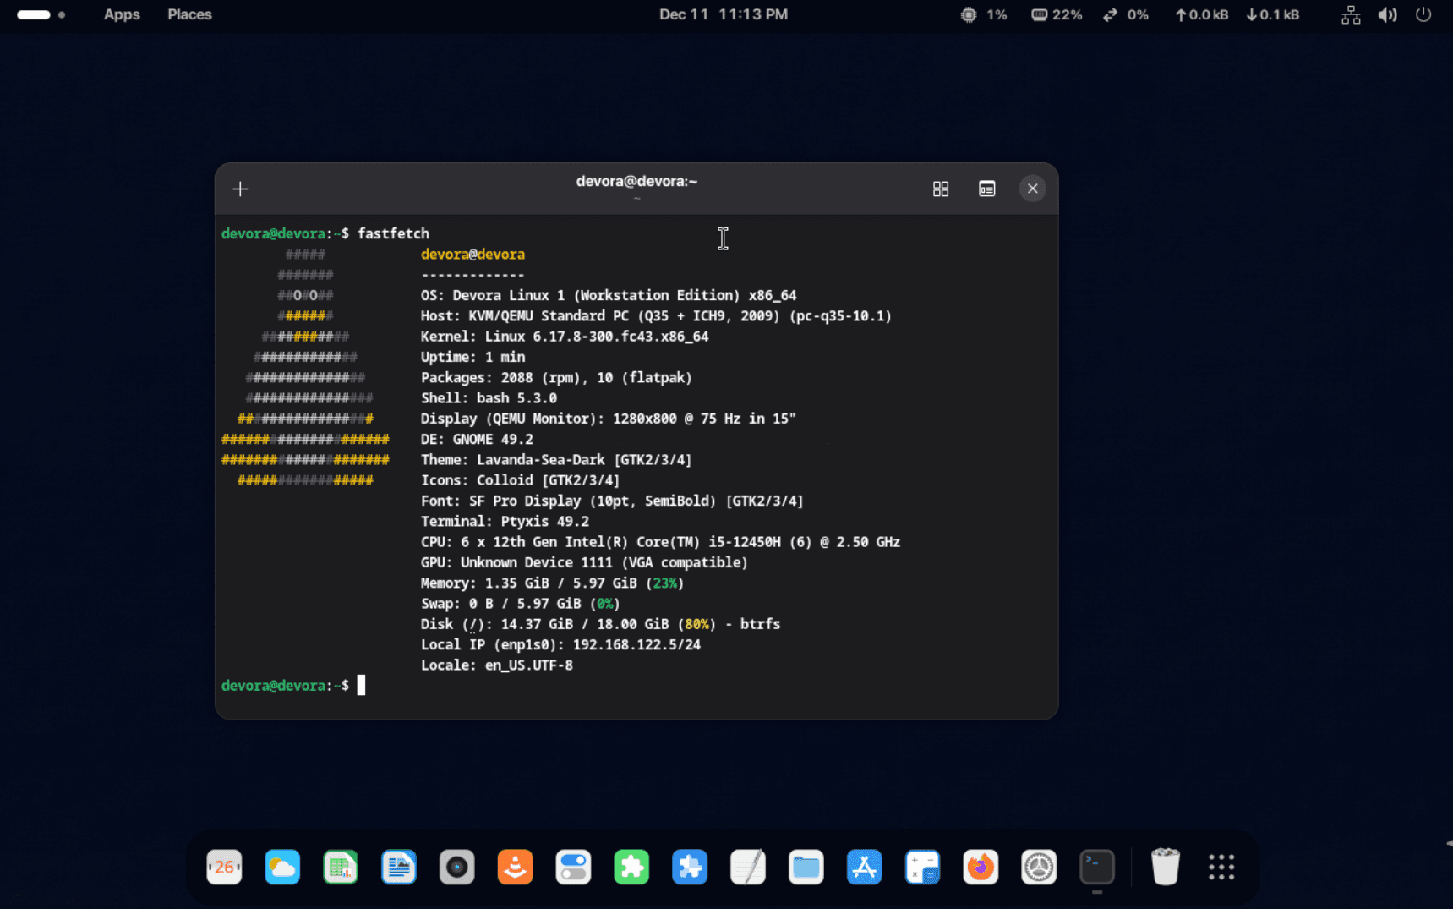The width and height of the screenshot is (1453, 909).
Task: Launch the Weather app from the dock
Action: click(282, 867)
